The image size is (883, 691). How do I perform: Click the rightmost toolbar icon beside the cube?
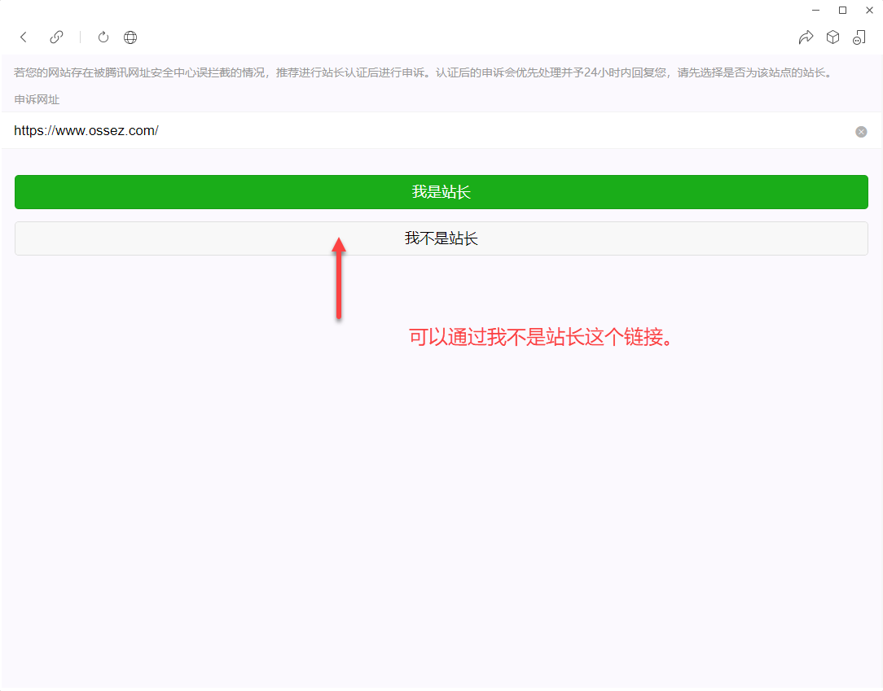(x=859, y=37)
